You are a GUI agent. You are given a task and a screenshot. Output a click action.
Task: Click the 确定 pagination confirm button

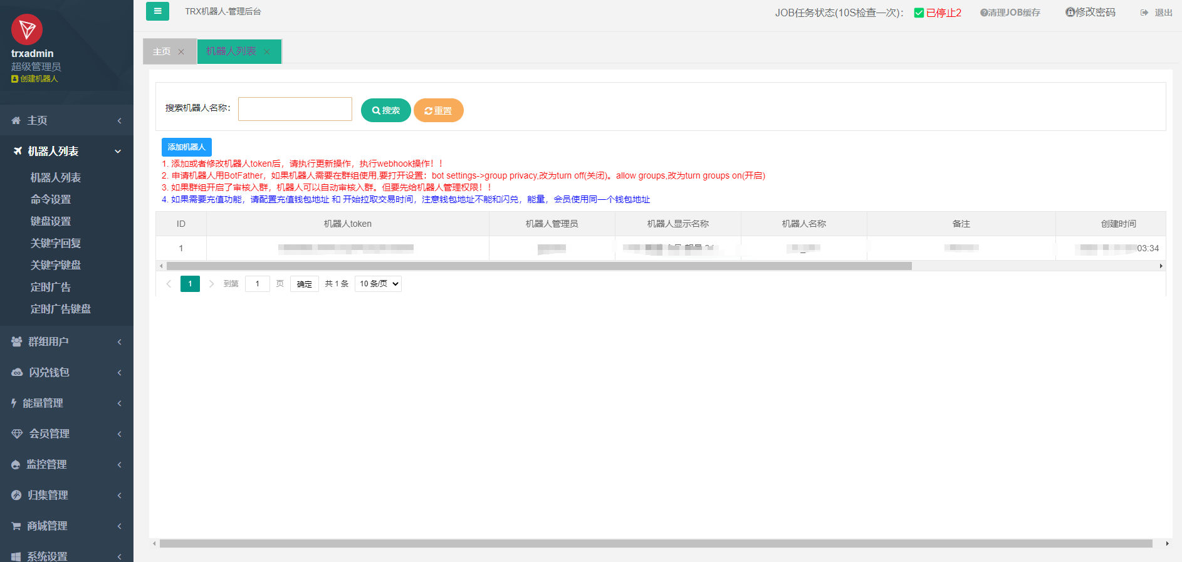[305, 284]
